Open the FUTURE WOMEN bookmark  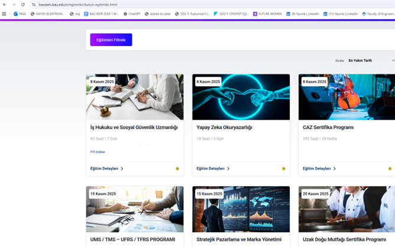pos(267,14)
